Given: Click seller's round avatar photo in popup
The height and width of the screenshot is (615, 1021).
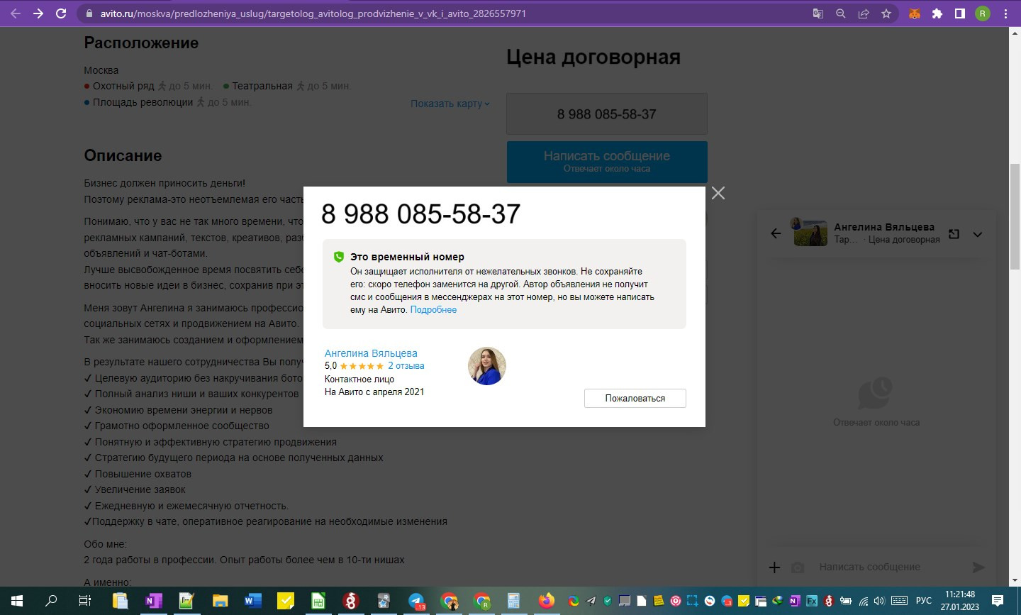Looking at the screenshot, I should (487, 366).
